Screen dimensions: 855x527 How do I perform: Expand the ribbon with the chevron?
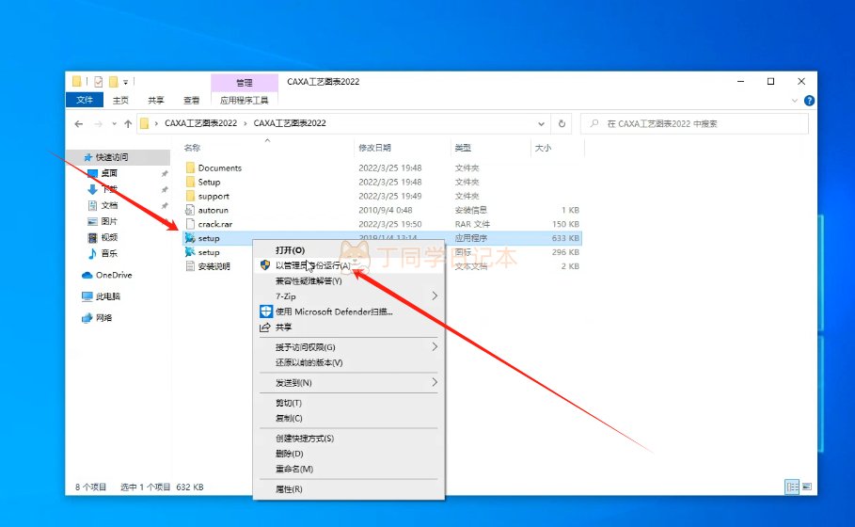tap(790, 100)
